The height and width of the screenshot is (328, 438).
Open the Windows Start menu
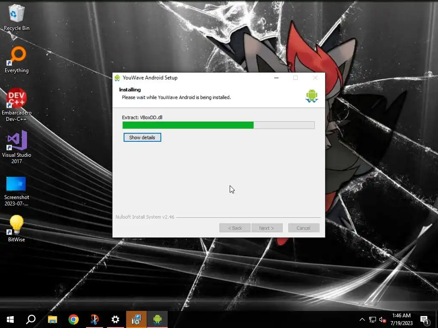(10, 319)
